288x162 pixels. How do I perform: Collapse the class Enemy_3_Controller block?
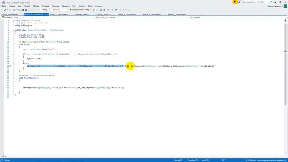pyautogui.click(x=13, y=30)
